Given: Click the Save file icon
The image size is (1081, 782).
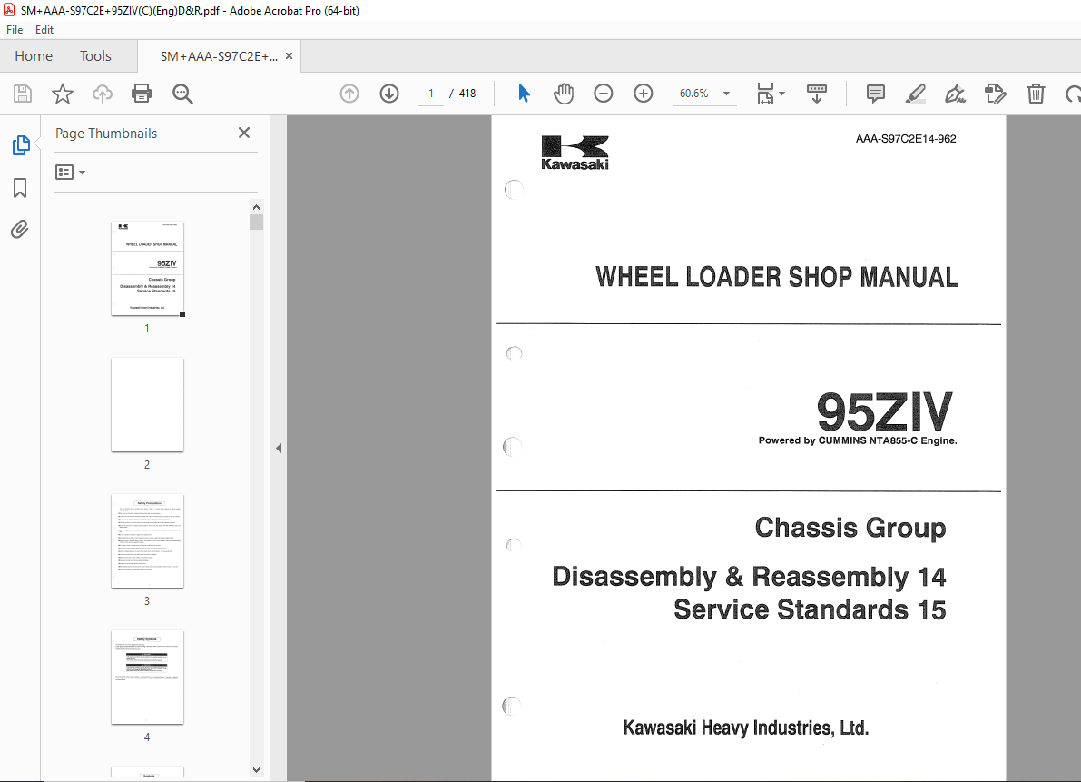Looking at the screenshot, I should 23,93.
